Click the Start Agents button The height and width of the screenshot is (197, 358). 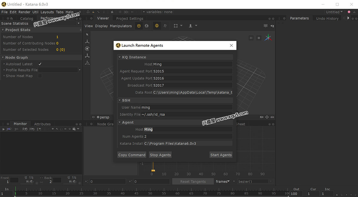[221, 155]
